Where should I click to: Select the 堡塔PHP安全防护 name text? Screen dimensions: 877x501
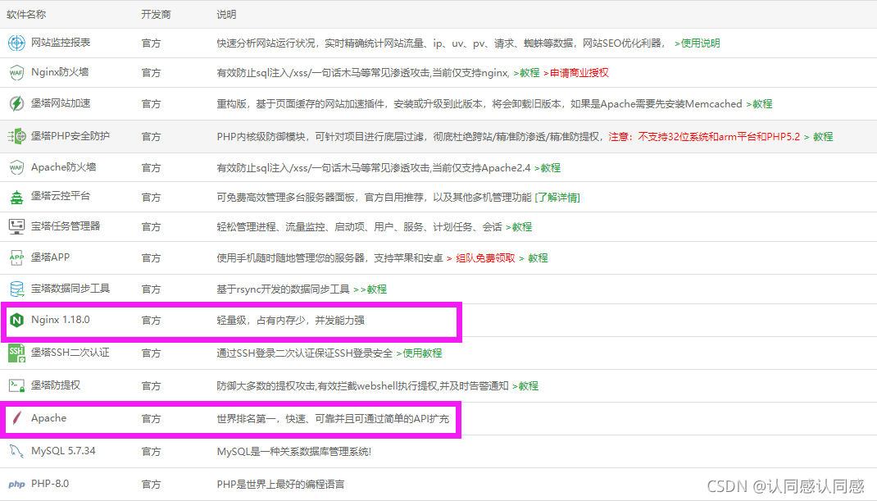coord(70,136)
